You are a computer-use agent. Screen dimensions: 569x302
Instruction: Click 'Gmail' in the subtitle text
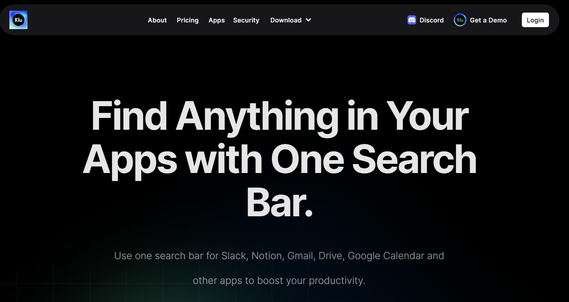[x=301, y=256]
